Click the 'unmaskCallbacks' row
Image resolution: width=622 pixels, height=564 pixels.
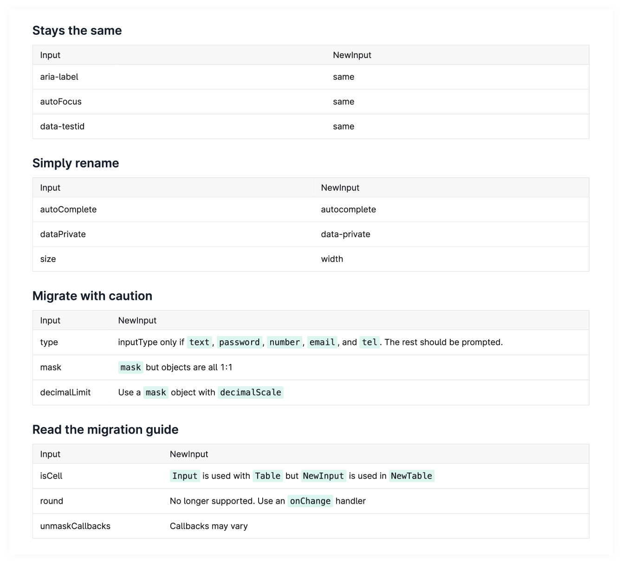tap(75, 526)
